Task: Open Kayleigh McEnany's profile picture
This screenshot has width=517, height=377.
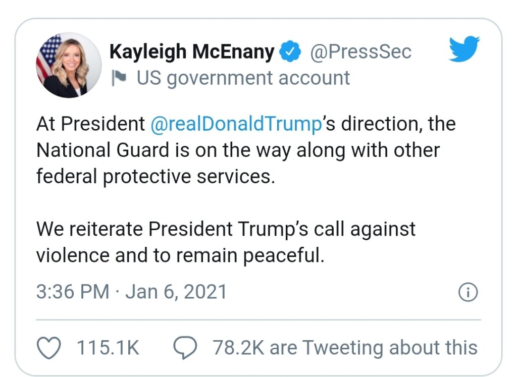Action: click(69, 65)
